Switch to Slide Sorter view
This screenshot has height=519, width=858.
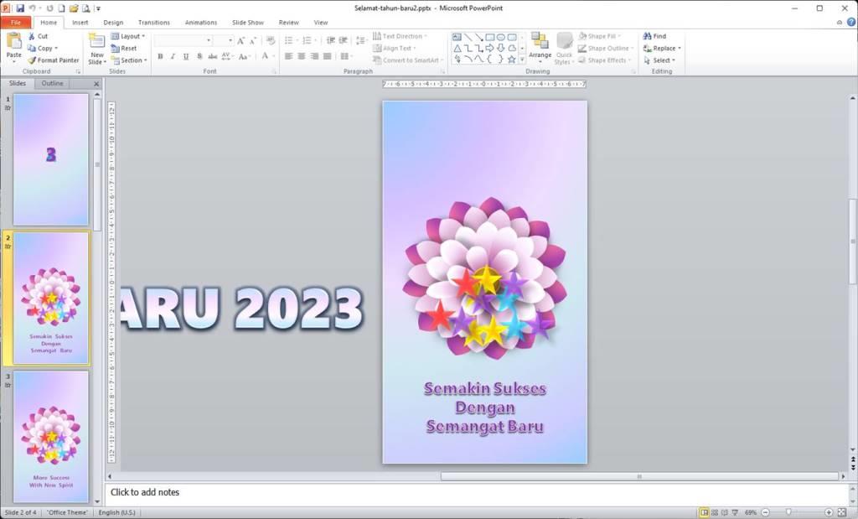(x=715, y=512)
